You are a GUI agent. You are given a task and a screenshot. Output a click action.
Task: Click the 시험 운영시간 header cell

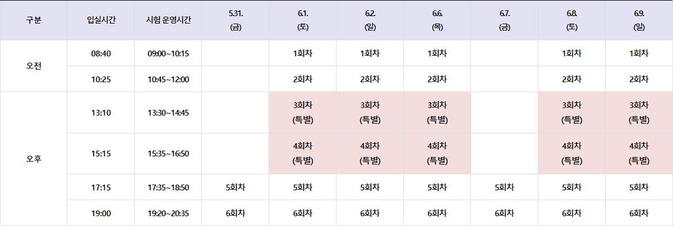[x=168, y=20]
